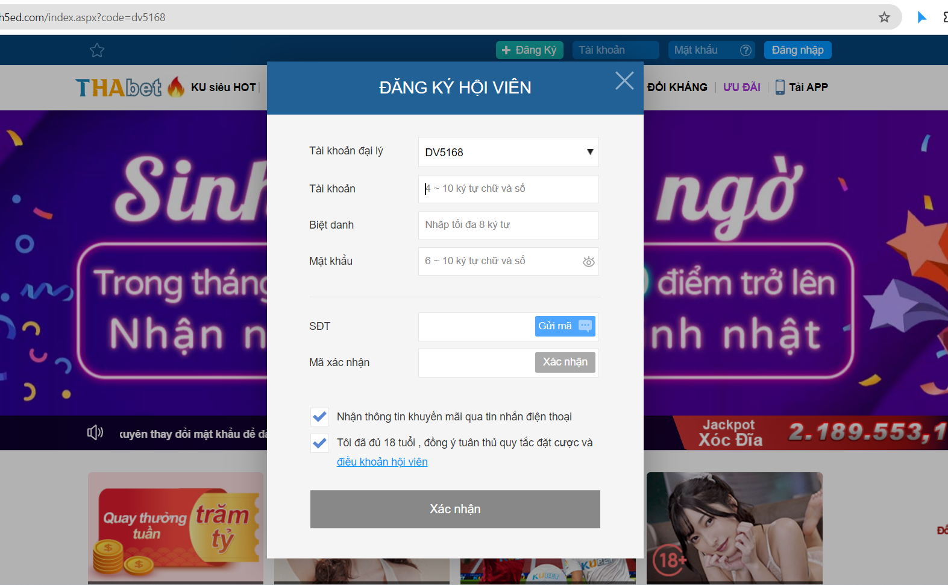Click the favorite star outline in site header
Screen dimensions: 948x585
point(97,50)
